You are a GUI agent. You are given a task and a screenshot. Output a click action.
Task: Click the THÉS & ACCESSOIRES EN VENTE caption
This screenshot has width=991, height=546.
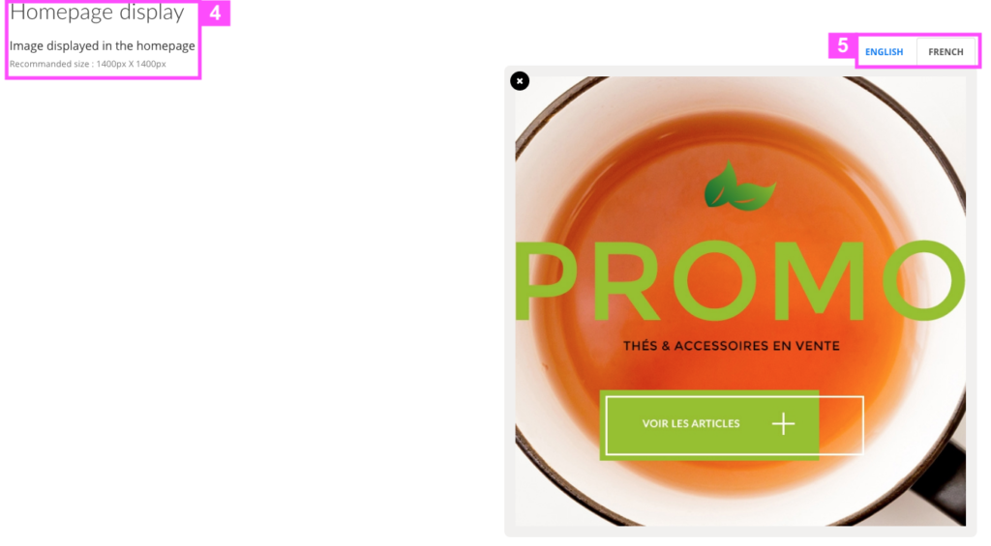point(732,346)
